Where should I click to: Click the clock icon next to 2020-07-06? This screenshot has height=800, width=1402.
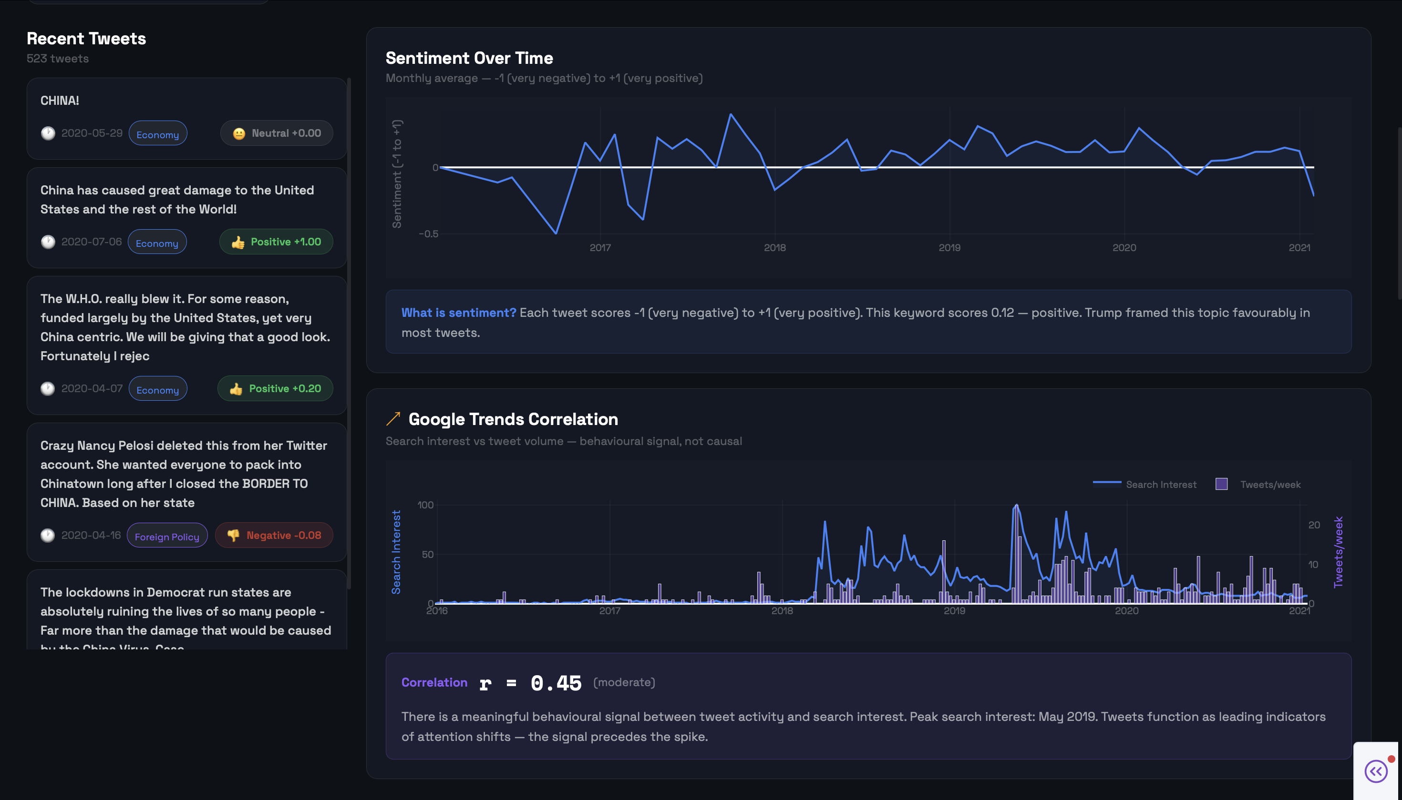[x=48, y=242]
